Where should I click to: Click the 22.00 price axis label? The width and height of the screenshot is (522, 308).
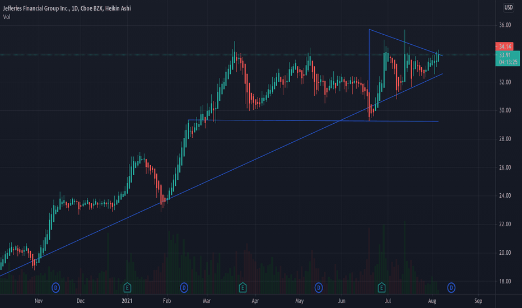pyautogui.click(x=505, y=224)
